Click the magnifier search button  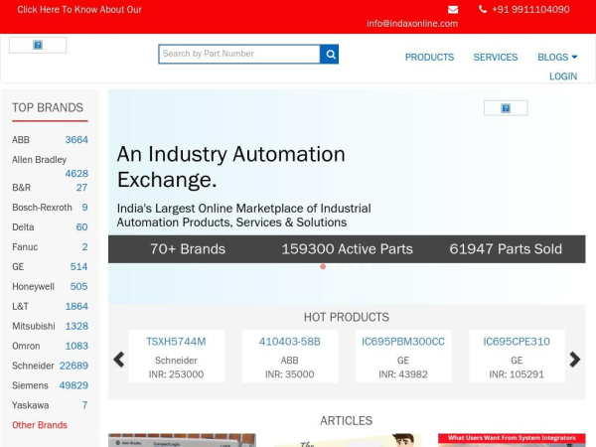click(x=330, y=55)
